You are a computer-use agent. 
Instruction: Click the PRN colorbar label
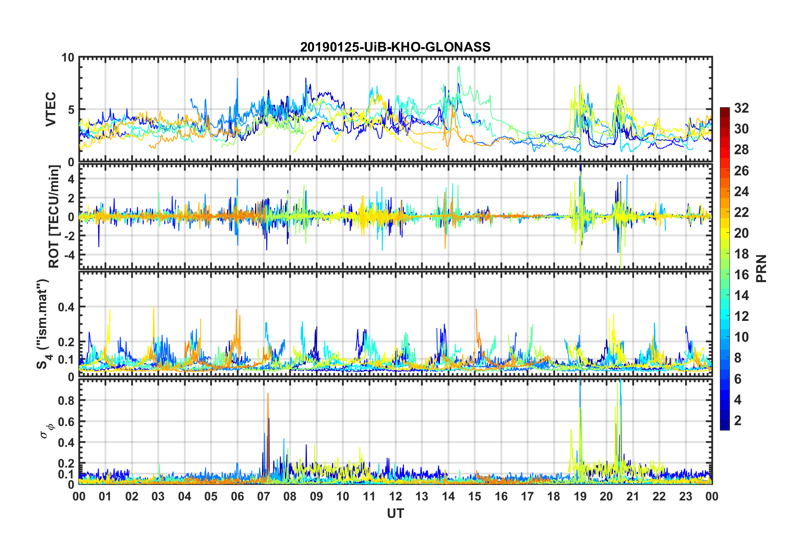(761, 268)
